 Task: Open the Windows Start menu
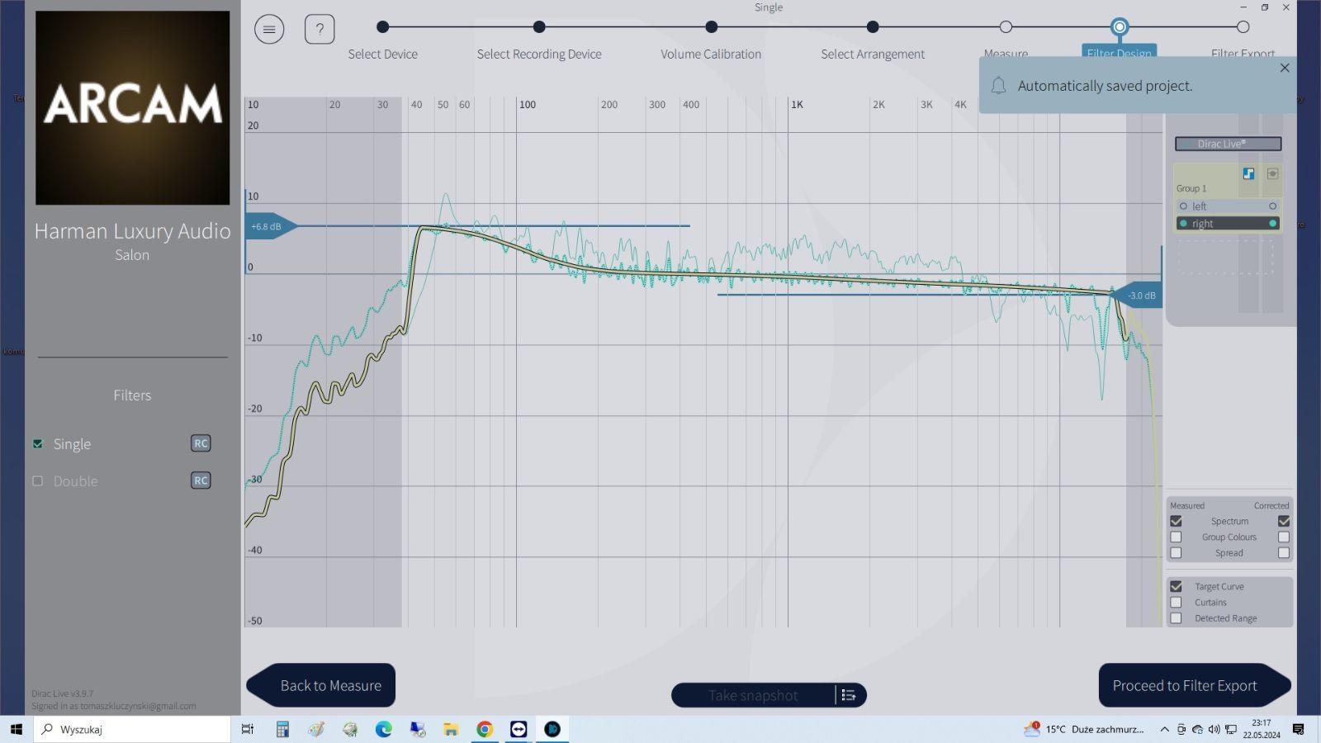tap(16, 730)
